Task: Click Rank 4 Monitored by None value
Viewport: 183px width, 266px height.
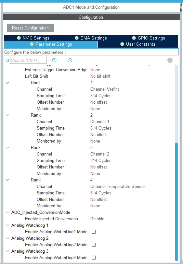Action: click(x=95, y=206)
